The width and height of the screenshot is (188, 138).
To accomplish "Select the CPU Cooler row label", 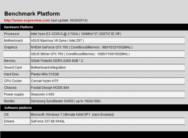I will 13,81.
